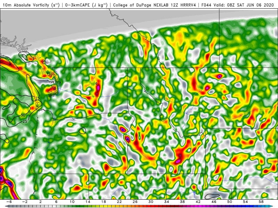Screen dimensions: 278x208
Task: Click the '12Z HRRRV4' model label
Action: pos(183,5)
